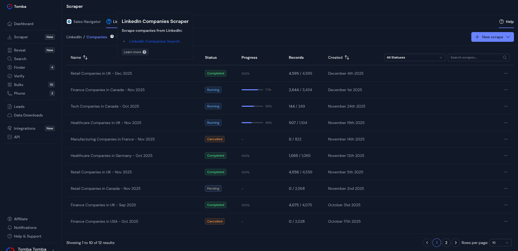The image size is (518, 251).
Task: Open the Notifications bell in sidebar
Action: [10, 228]
